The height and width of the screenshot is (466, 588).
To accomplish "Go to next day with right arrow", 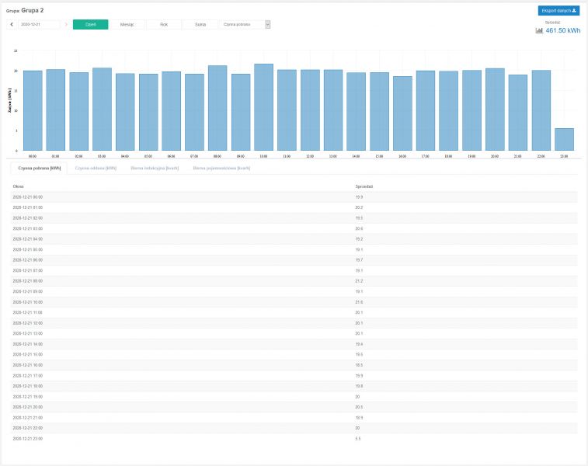I will [x=64, y=25].
